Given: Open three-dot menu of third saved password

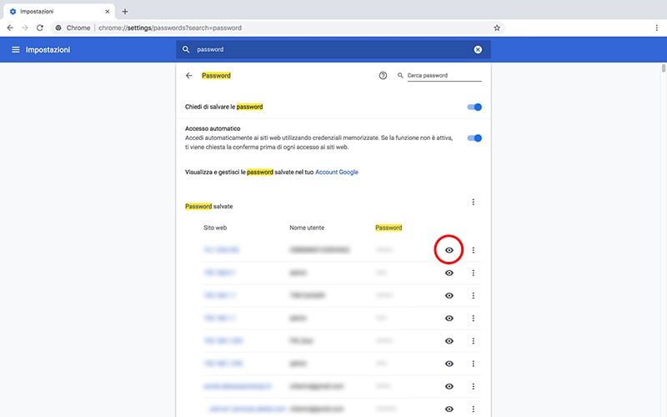Looking at the screenshot, I should [x=473, y=295].
